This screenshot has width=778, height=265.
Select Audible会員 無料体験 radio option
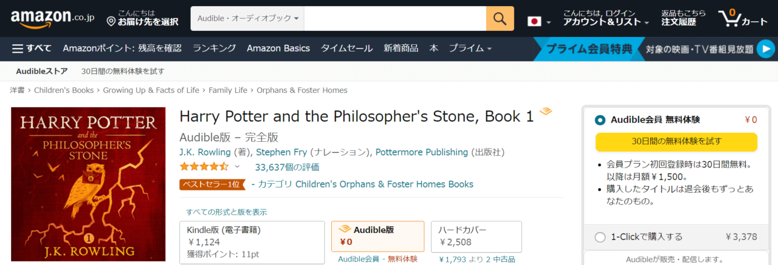click(601, 120)
